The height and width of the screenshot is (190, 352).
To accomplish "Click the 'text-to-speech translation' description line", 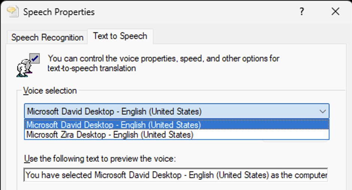I will tap(92, 68).
